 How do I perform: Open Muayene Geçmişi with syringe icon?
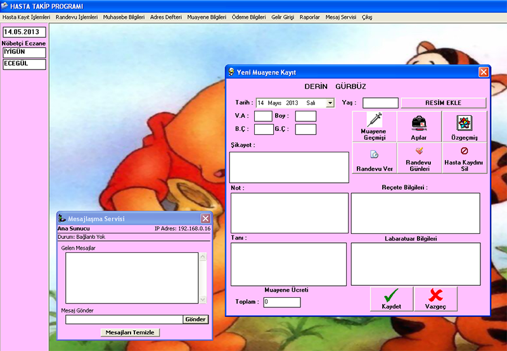coord(375,126)
